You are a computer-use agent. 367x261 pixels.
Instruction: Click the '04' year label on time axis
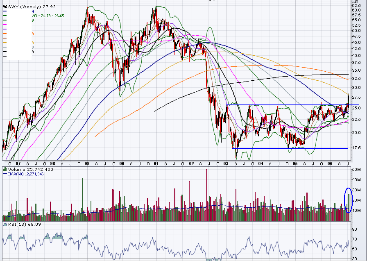(x=261, y=163)
